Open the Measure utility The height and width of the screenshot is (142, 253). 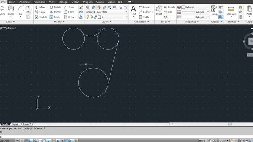pyautogui.click(x=231, y=11)
